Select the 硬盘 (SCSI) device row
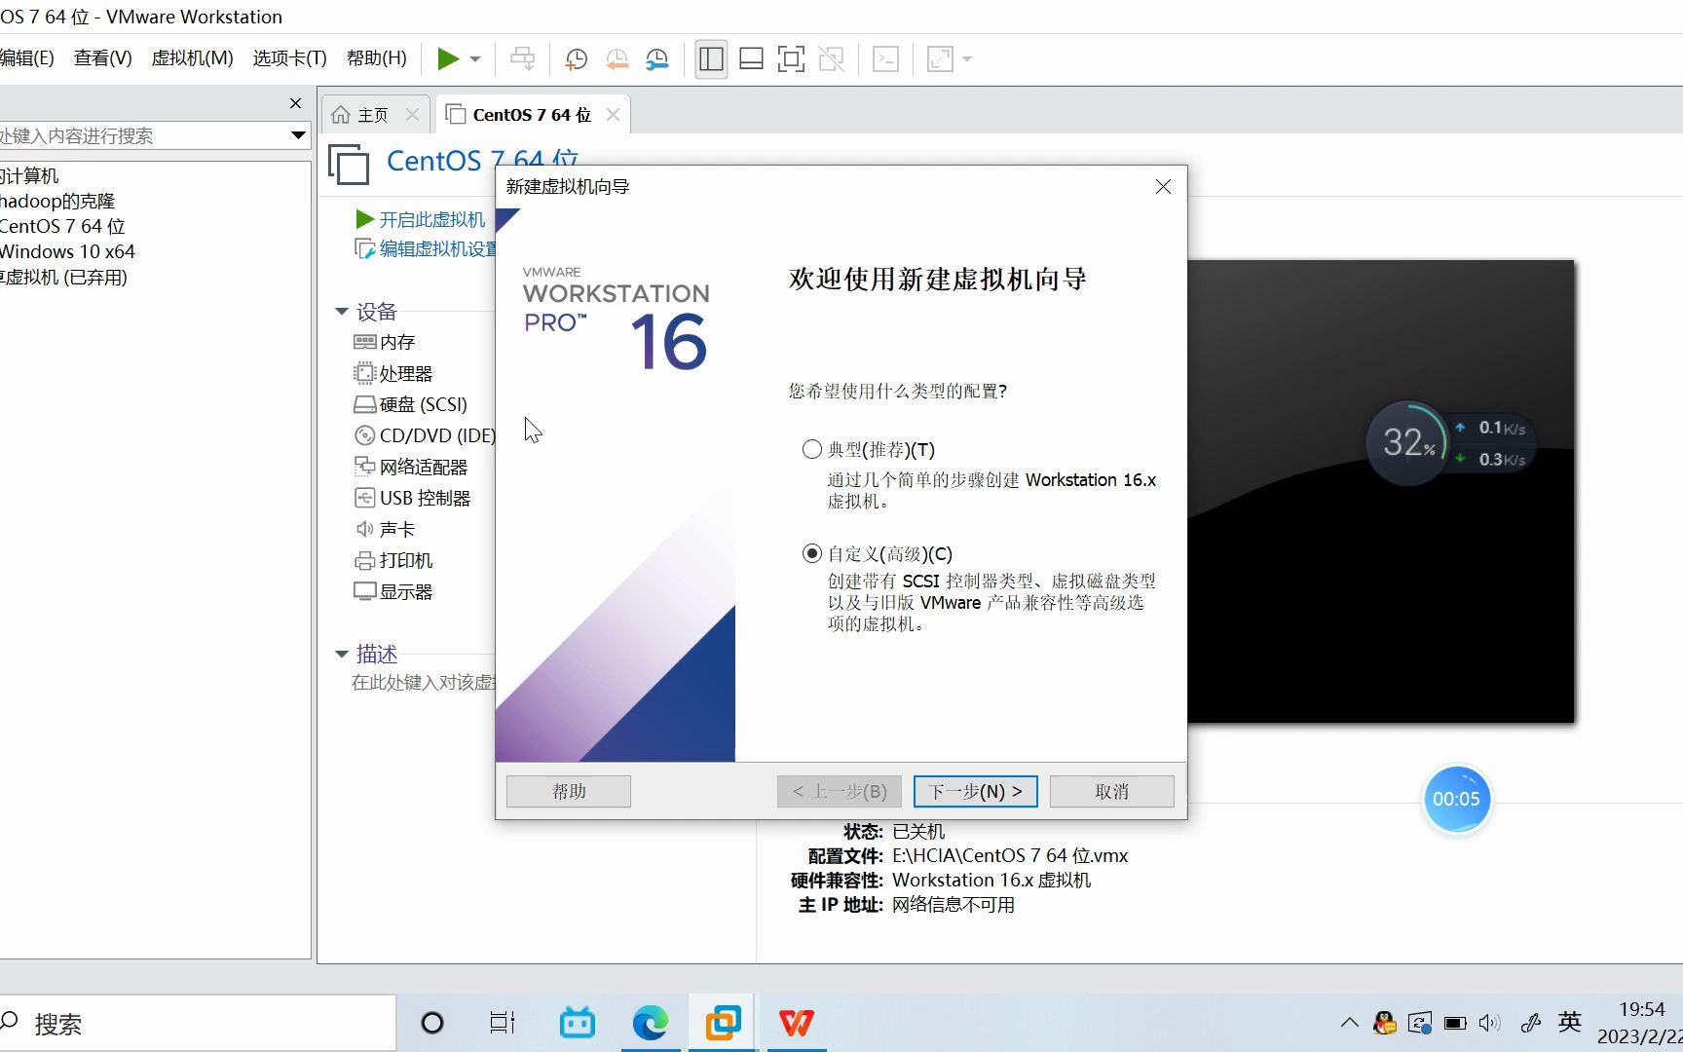The width and height of the screenshot is (1683, 1052). [411, 405]
